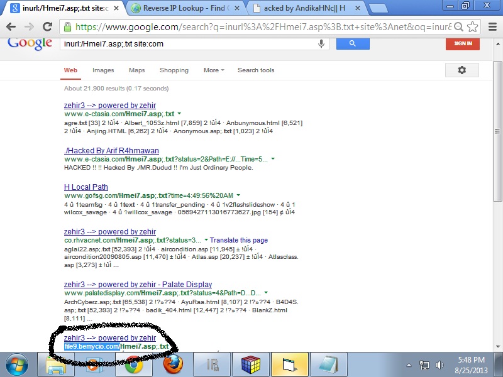Screen dimensions: 503x377
Task: Click the page vertical scrollbar thumb
Action: click(497, 131)
